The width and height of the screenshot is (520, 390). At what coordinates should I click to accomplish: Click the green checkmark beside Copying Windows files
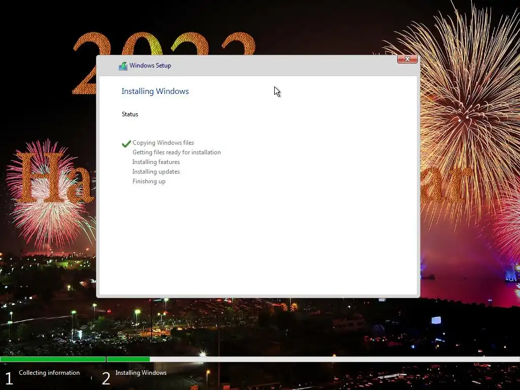126,144
